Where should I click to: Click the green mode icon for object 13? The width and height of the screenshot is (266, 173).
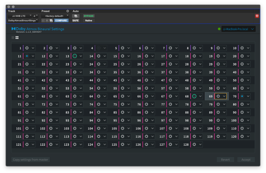tap(75, 56)
